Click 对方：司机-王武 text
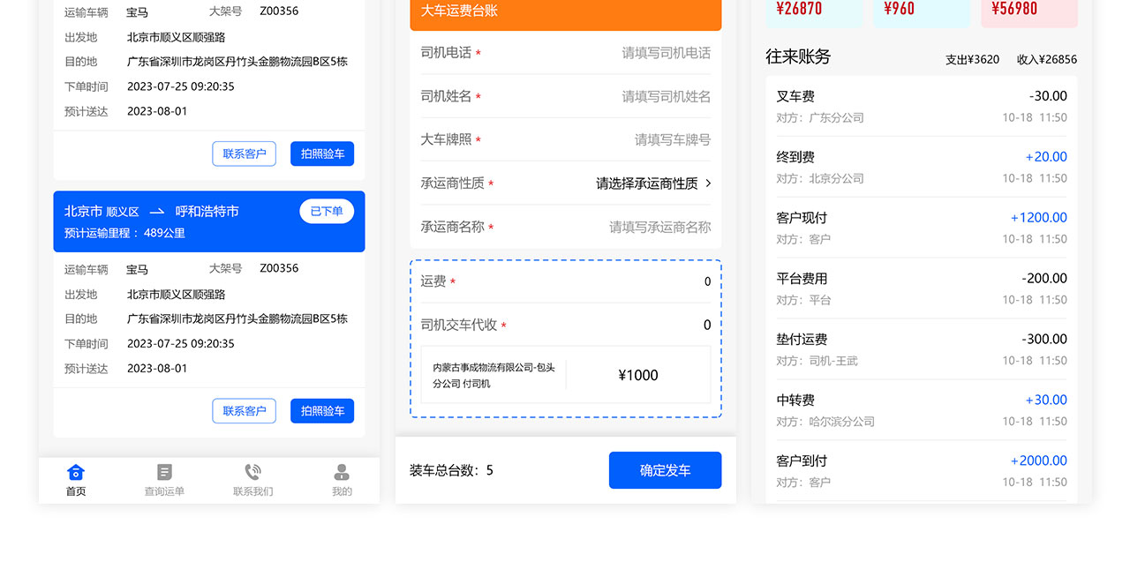Viewport: 1130px width, 569px height. tap(817, 361)
